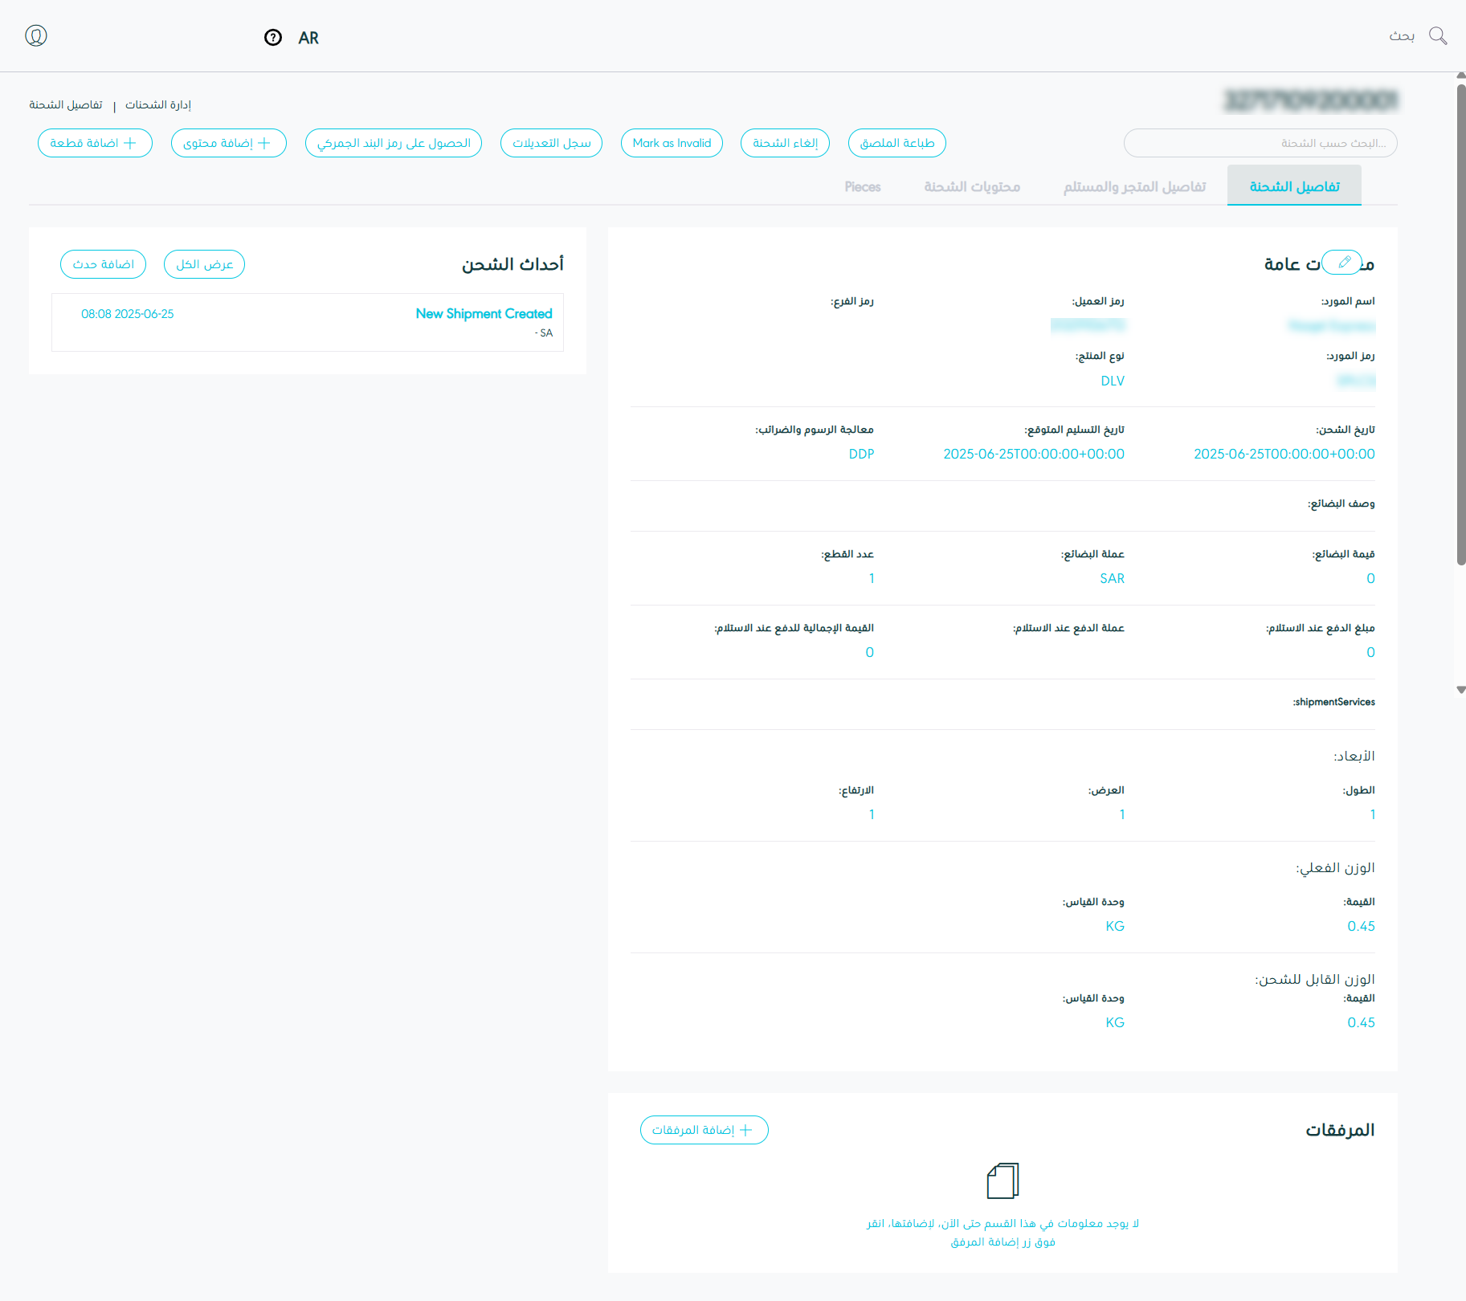This screenshot has width=1466, height=1301.
Task: Click the Add Piece button (اضافة قطعة)
Action: click(x=95, y=143)
